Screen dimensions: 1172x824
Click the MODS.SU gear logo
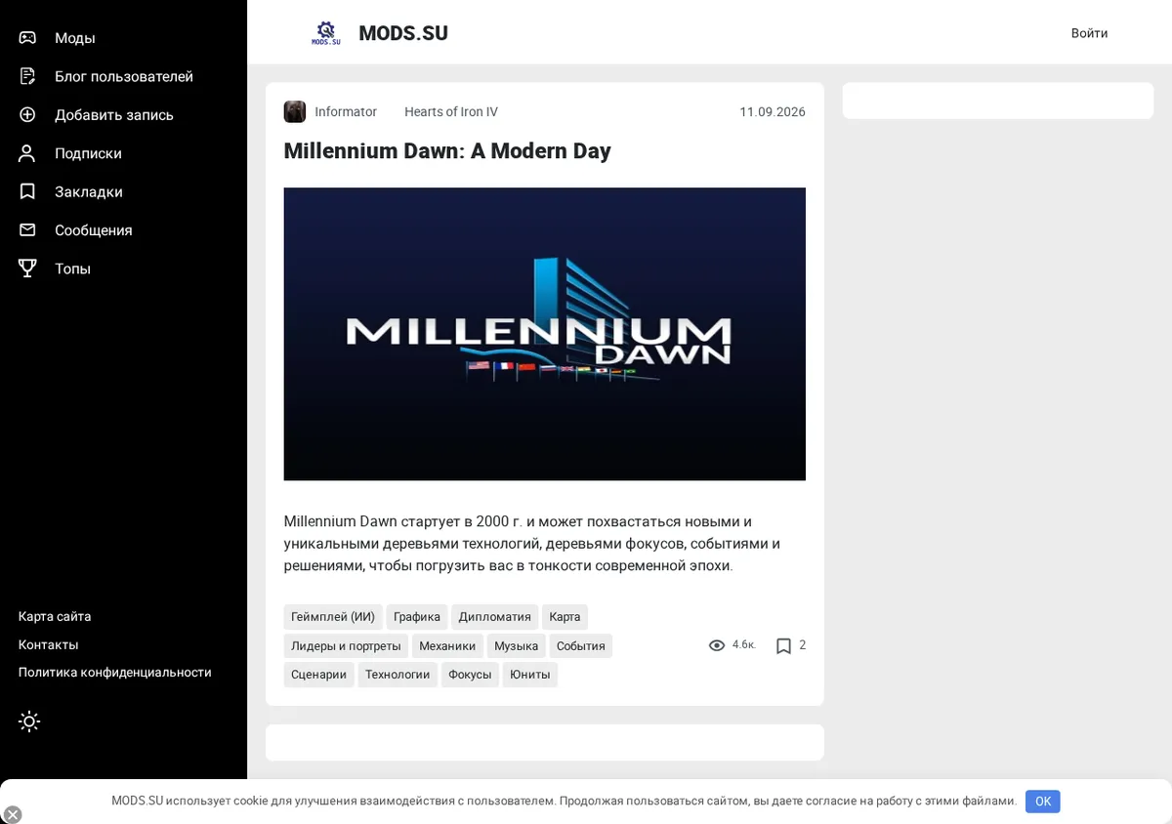(x=326, y=33)
